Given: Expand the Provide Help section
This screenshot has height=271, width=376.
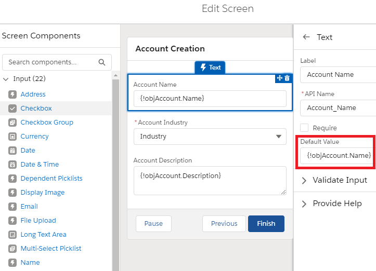Looking at the screenshot, I should pyautogui.click(x=336, y=204).
